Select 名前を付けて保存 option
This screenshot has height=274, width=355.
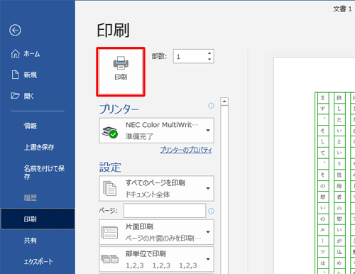(44, 172)
